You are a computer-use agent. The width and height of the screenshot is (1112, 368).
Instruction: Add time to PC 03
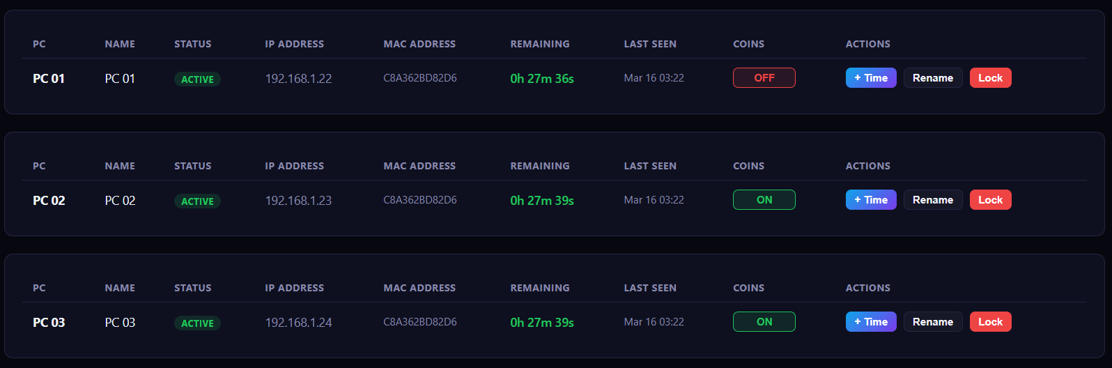[870, 322]
